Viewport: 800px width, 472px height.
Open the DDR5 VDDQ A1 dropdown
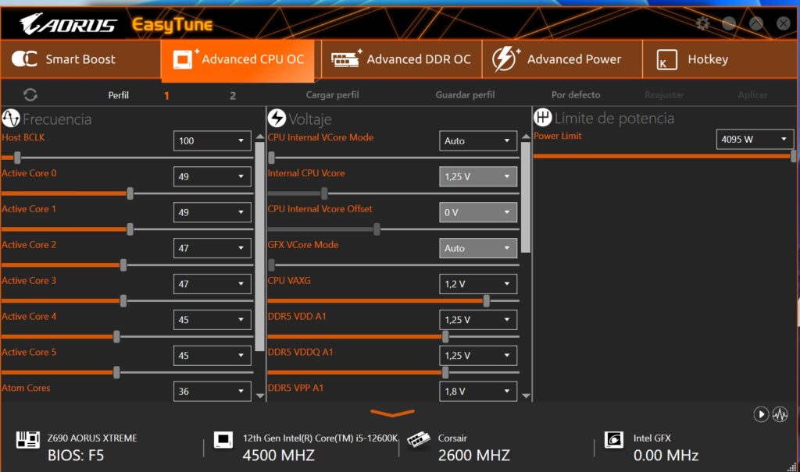pyautogui.click(x=478, y=355)
